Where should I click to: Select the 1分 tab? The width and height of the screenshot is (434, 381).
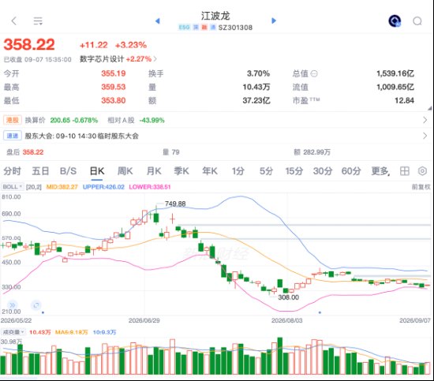[x=238, y=171]
